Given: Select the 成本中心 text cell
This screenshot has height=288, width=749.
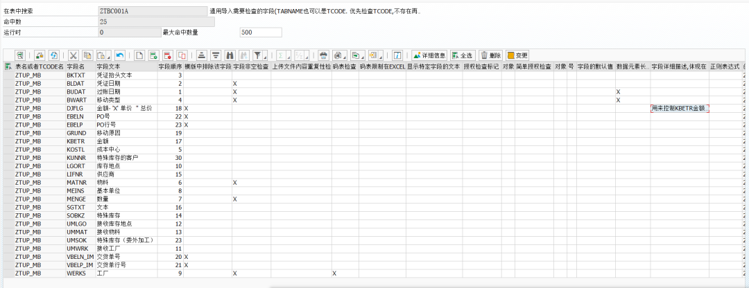Looking at the screenshot, I should pyautogui.click(x=126, y=150).
